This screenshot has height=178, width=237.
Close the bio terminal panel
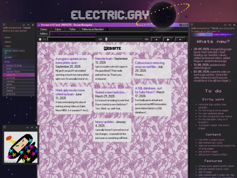tap(234, 25)
